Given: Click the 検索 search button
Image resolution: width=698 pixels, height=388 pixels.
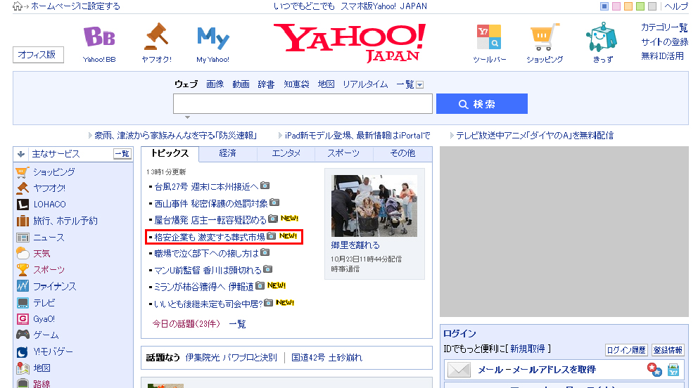Looking at the screenshot, I should click(482, 103).
